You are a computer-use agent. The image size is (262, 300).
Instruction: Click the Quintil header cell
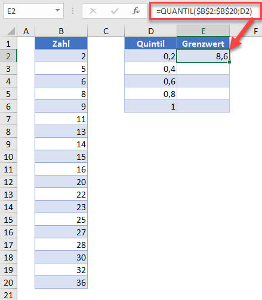pyautogui.click(x=150, y=44)
